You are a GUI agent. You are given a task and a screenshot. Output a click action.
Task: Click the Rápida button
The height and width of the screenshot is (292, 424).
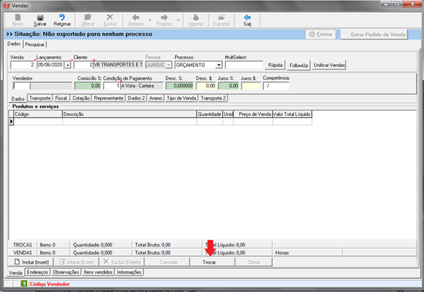275,65
